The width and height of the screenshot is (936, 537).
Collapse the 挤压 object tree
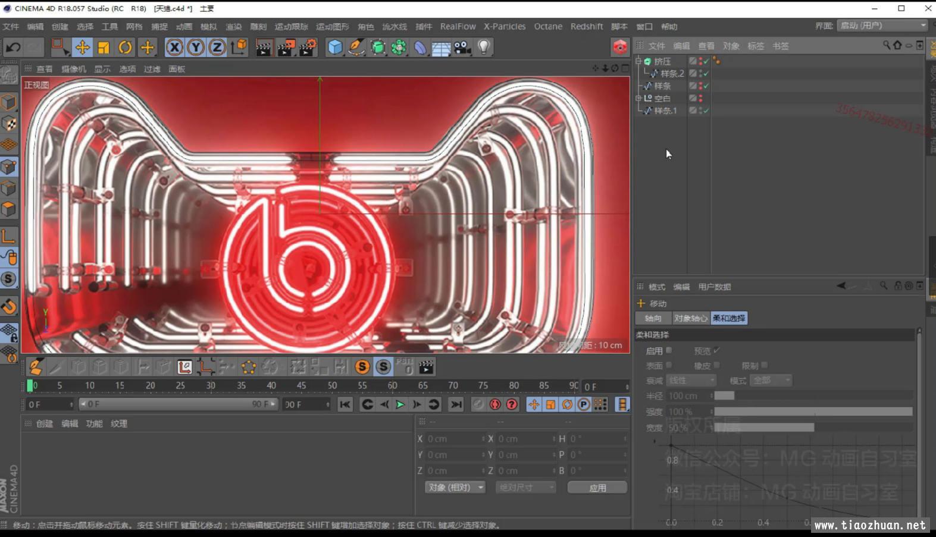coord(638,61)
